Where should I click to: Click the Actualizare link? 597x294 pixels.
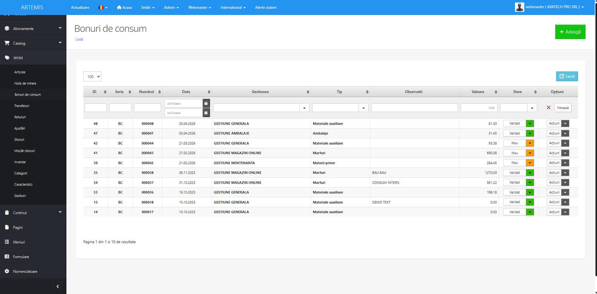(x=80, y=8)
